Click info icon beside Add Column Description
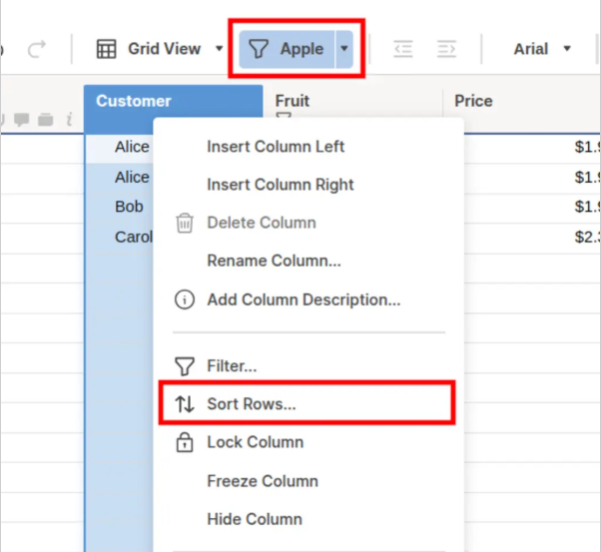This screenshot has width=601, height=552. coord(185,299)
